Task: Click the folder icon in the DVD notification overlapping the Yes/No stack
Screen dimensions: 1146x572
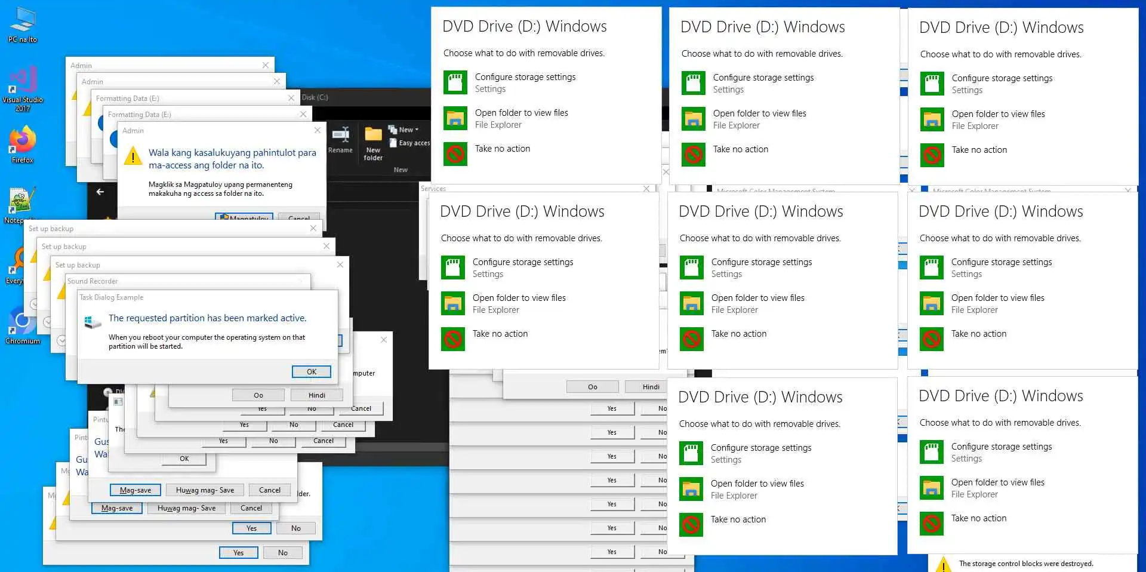Action: click(x=691, y=490)
